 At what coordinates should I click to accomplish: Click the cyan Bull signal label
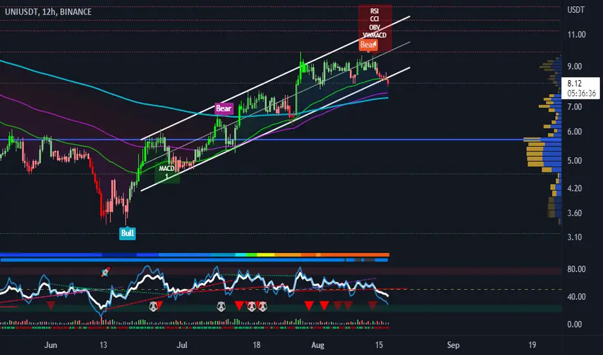(x=127, y=232)
